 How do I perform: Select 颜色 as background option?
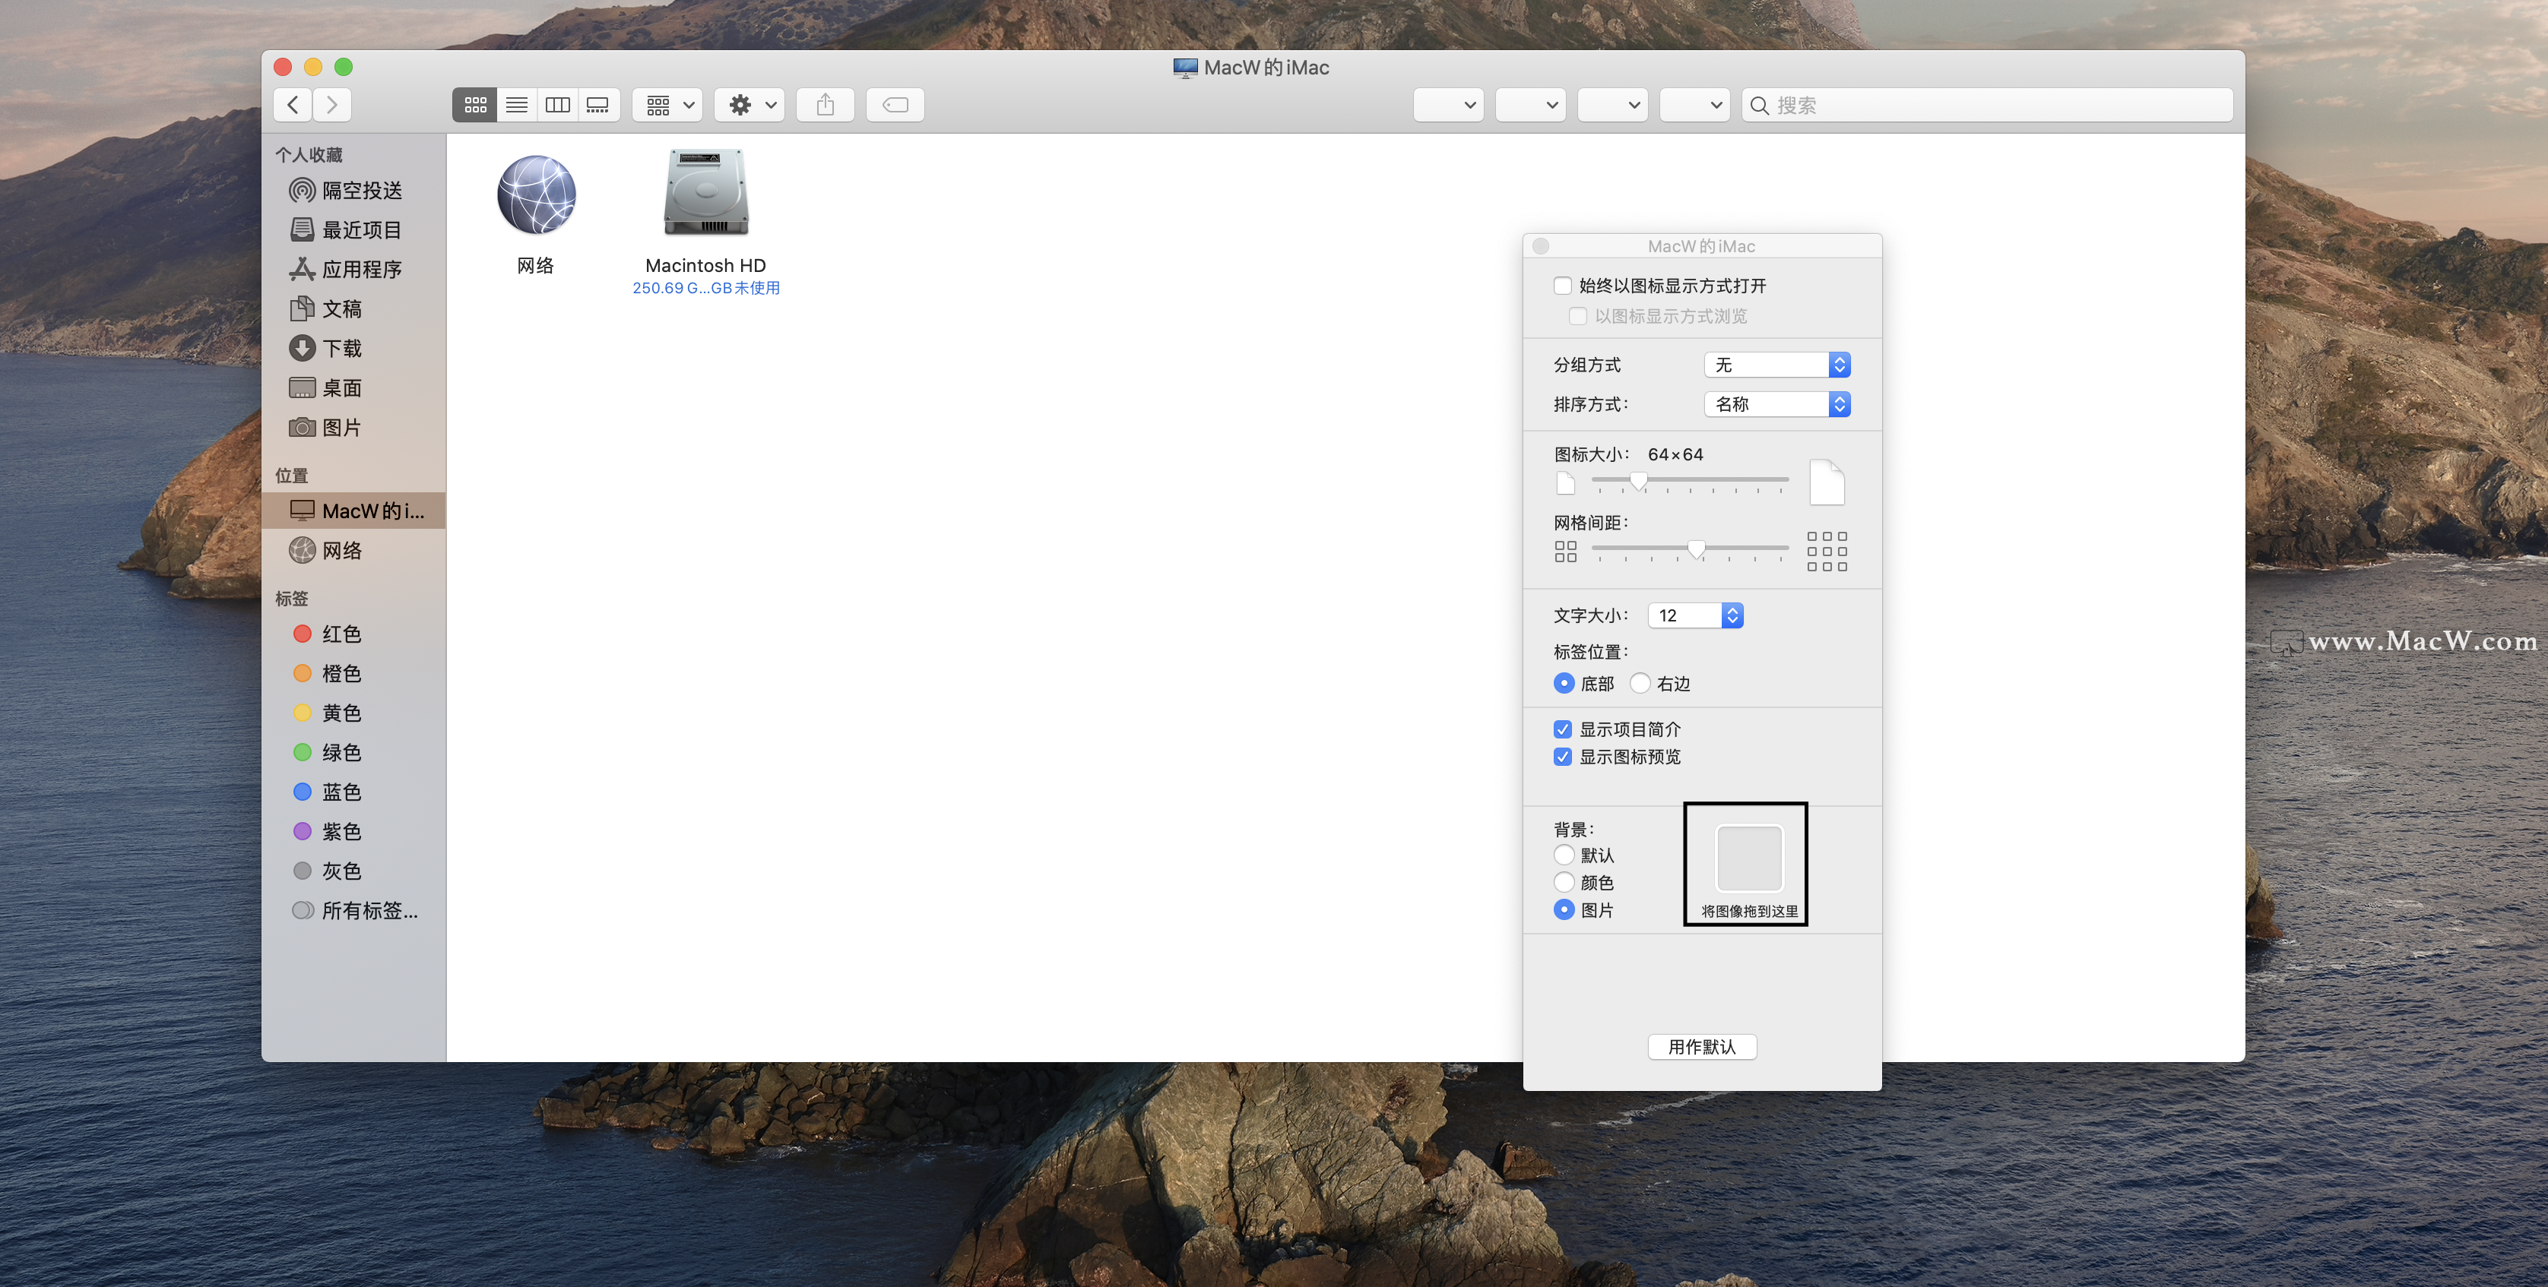coord(1564,882)
